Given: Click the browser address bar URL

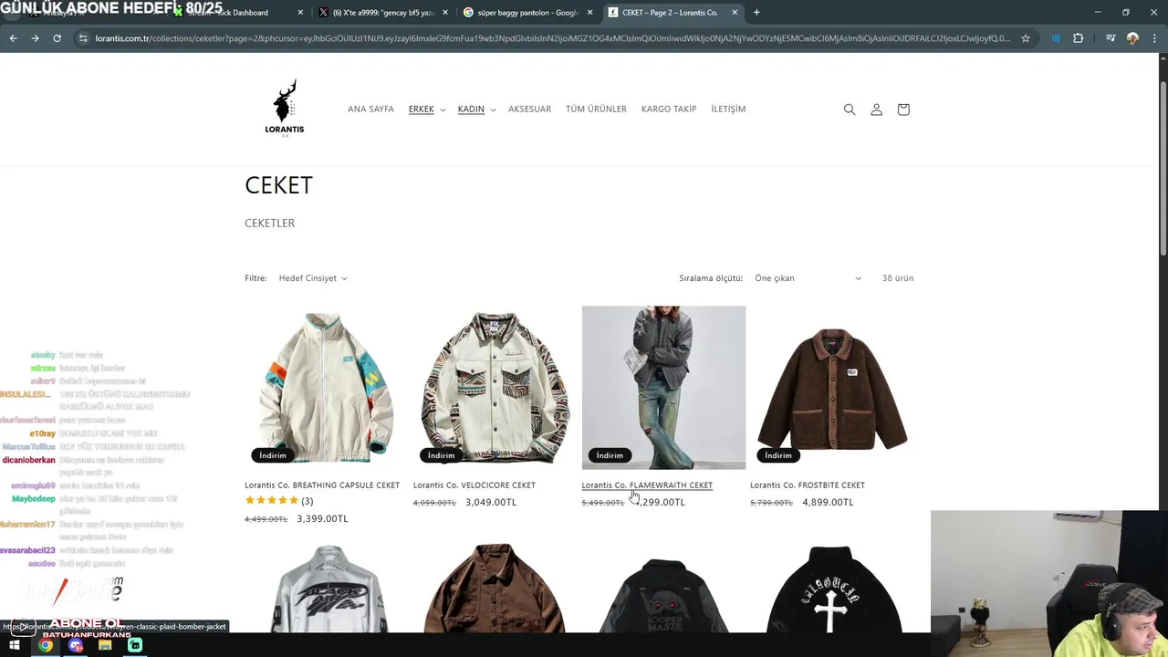Looking at the screenshot, I should pyautogui.click(x=552, y=38).
